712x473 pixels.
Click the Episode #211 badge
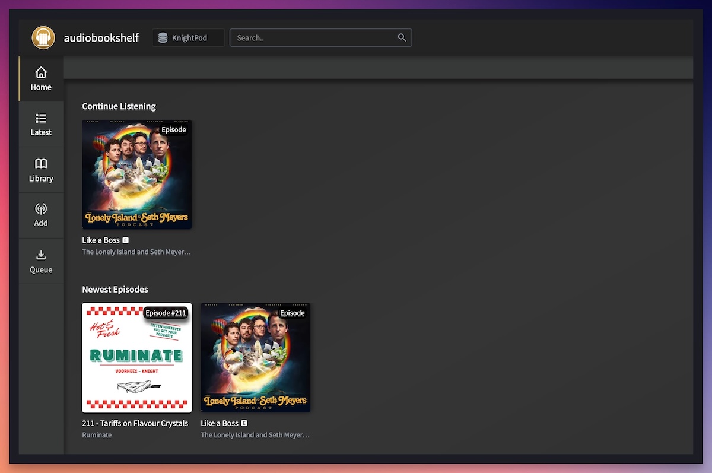(166, 313)
